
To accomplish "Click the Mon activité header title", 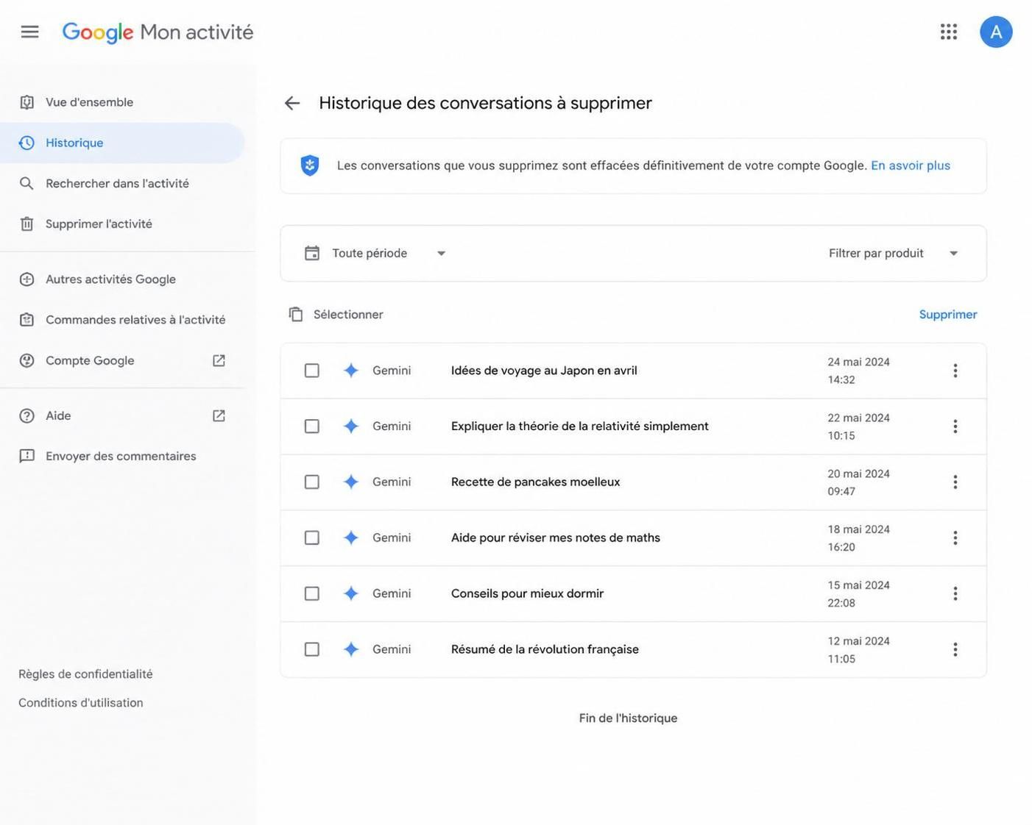I will 197,32.
